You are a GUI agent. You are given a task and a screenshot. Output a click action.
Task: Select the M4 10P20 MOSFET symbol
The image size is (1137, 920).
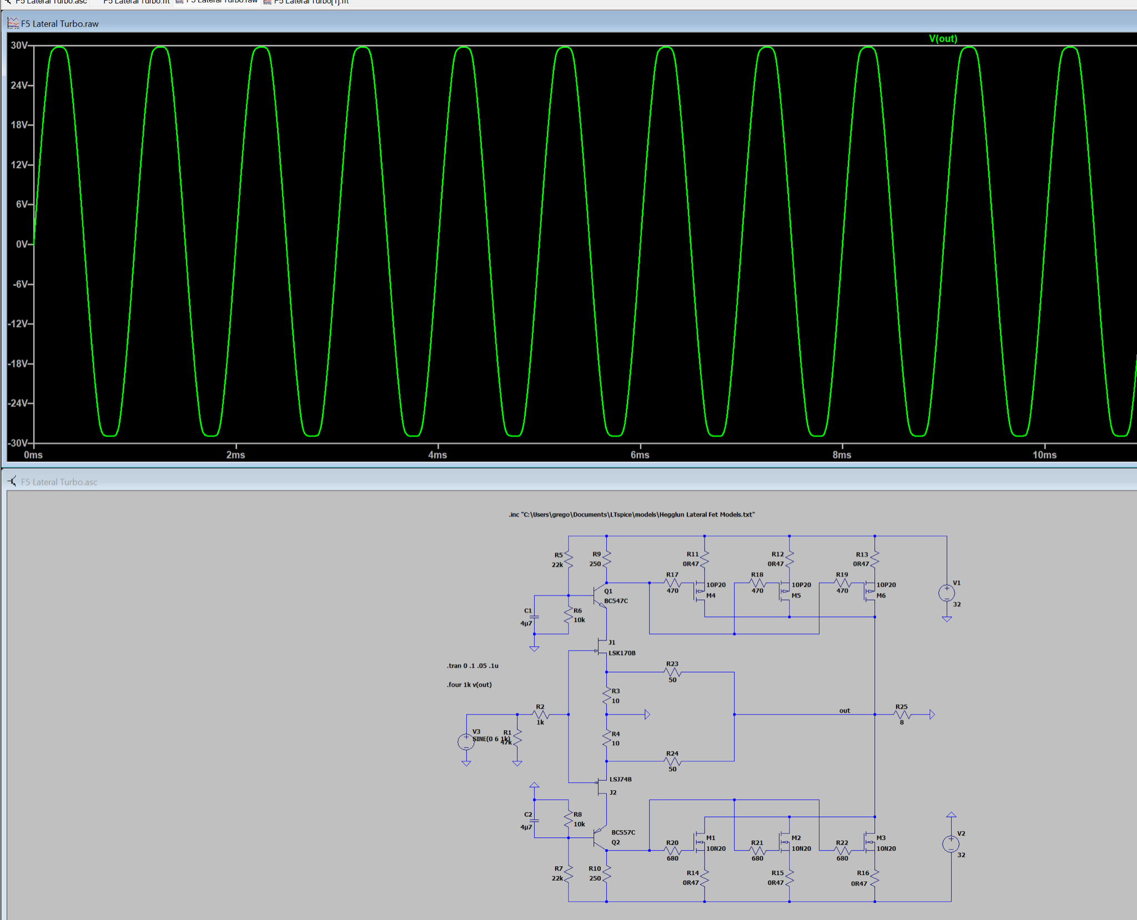tap(700, 591)
